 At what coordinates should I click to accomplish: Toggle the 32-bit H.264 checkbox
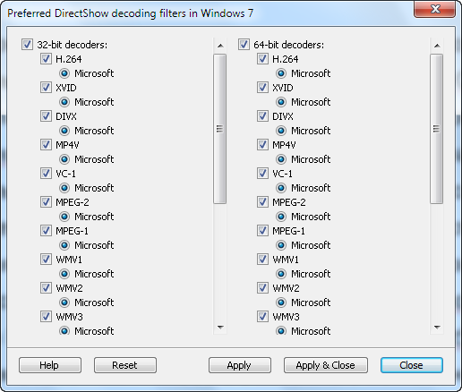[x=46, y=59]
